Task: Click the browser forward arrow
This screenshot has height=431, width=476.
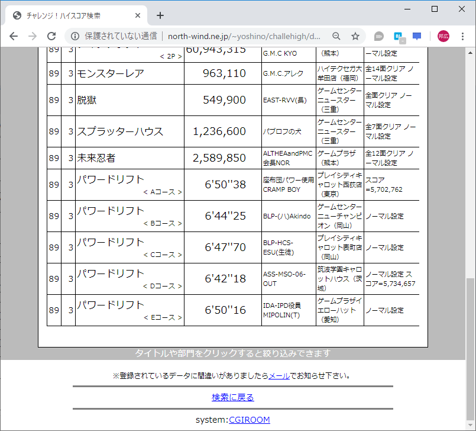Action: [x=33, y=36]
